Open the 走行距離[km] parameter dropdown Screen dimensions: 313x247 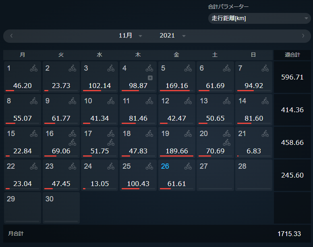pyautogui.click(x=259, y=19)
